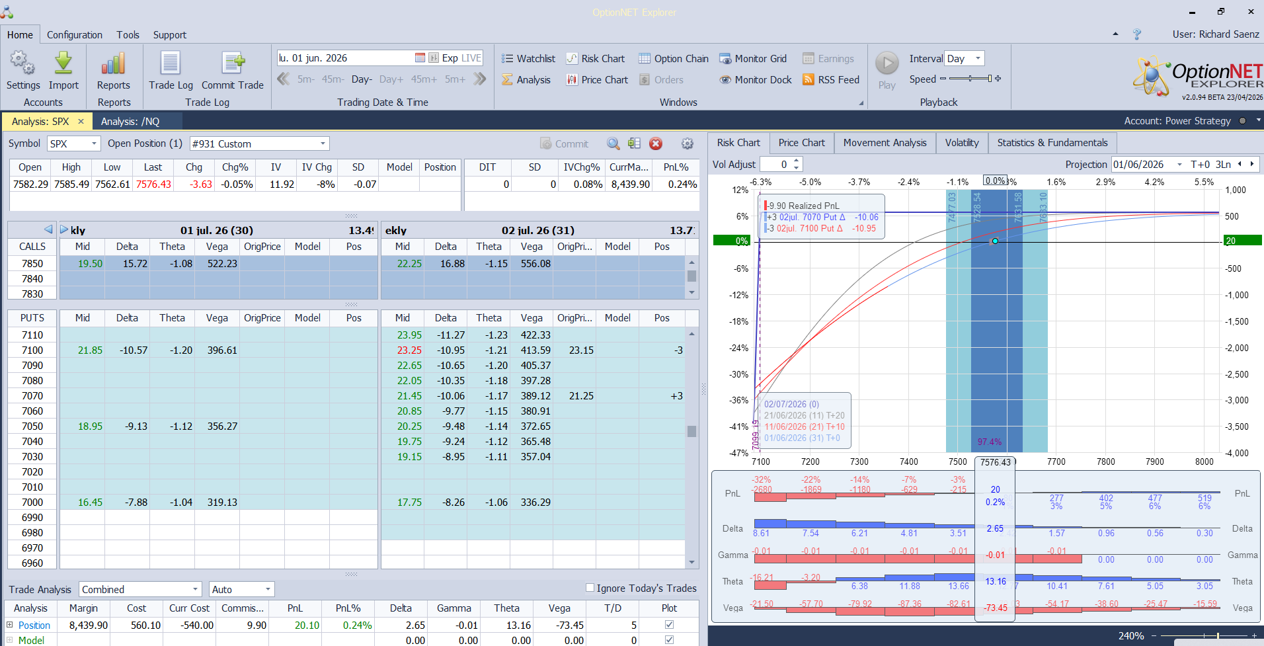Open the Support ribbon tab

tap(170, 35)
